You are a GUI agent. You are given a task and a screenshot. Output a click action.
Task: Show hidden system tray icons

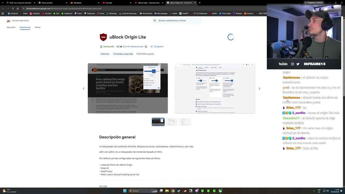coord(314,191)
